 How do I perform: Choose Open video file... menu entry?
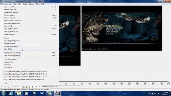pyautogui.click(x=29, y=7)
